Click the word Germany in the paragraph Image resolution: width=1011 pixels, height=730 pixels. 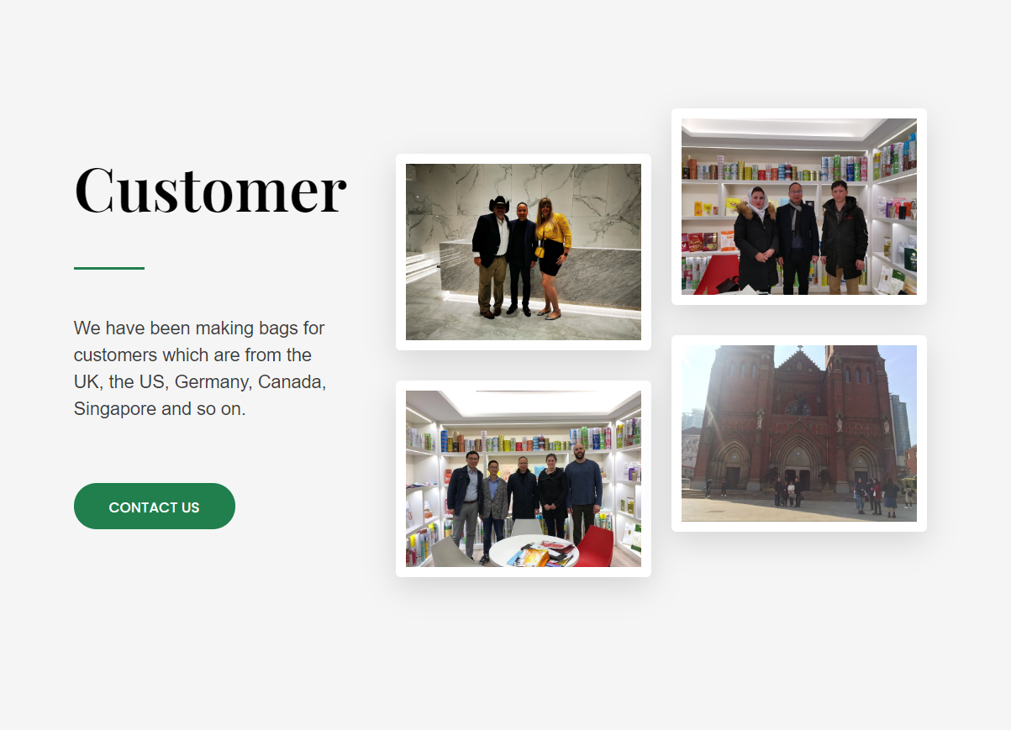(212, 381)
